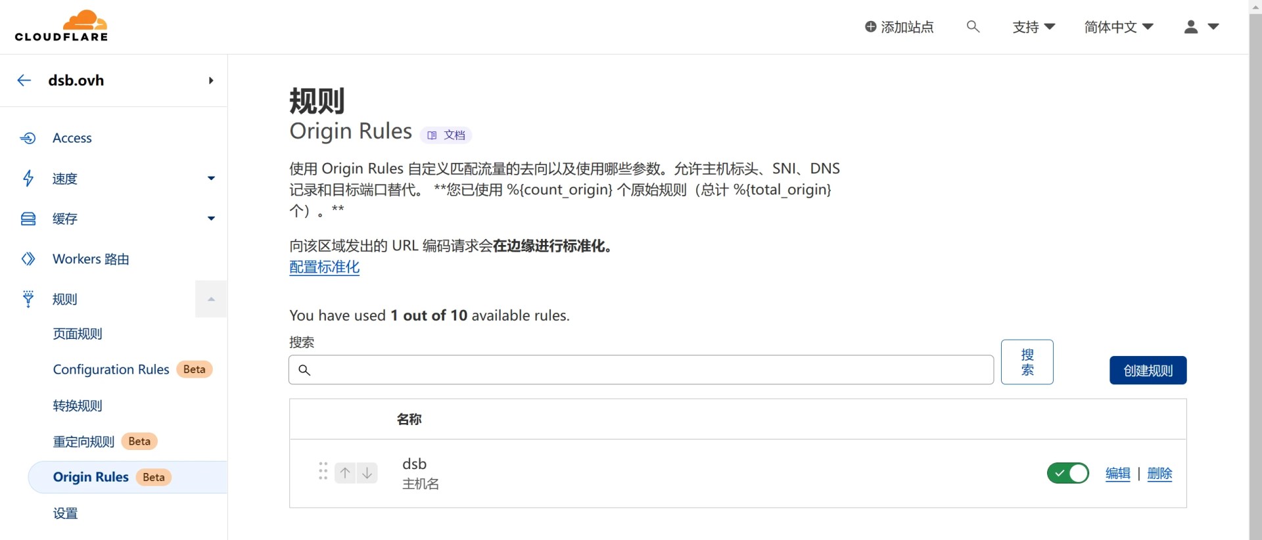
Task: Click the Beta badge next to Origin Rules
Action: pyautogui.click(x=154, y=478)
